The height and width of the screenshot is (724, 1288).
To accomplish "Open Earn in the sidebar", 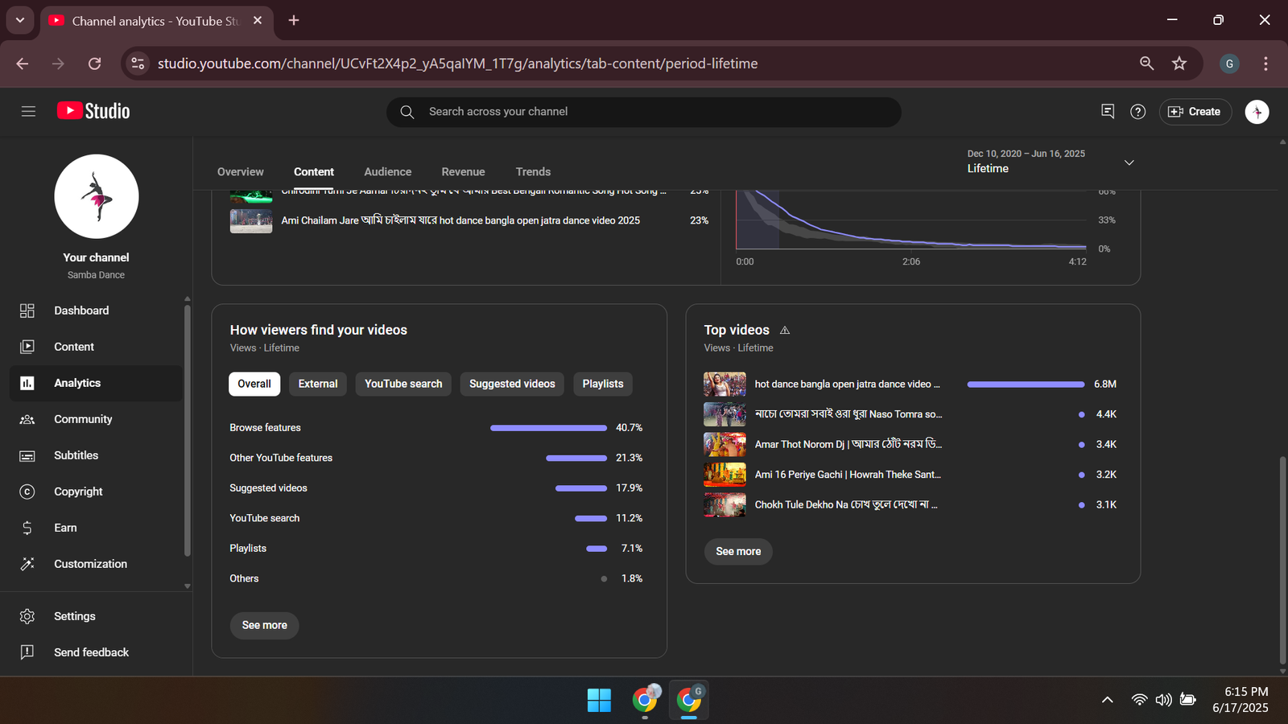I will [97, 528].
